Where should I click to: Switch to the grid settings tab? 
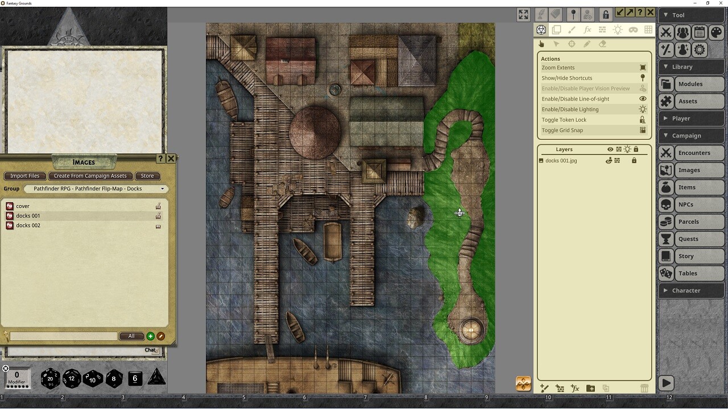648,30
